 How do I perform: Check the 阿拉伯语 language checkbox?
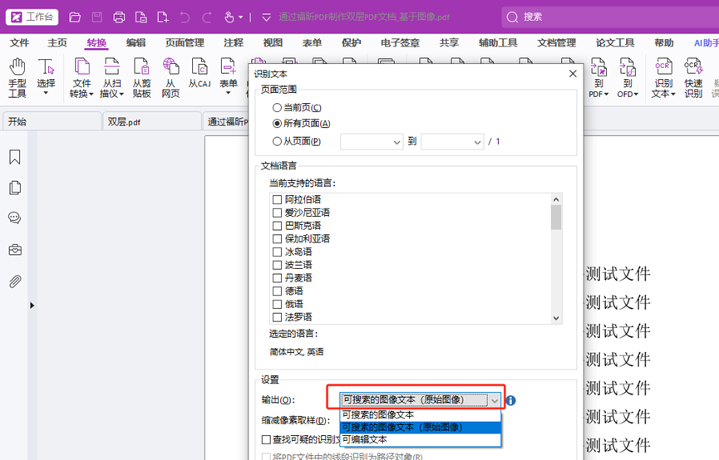click(278, 199)
